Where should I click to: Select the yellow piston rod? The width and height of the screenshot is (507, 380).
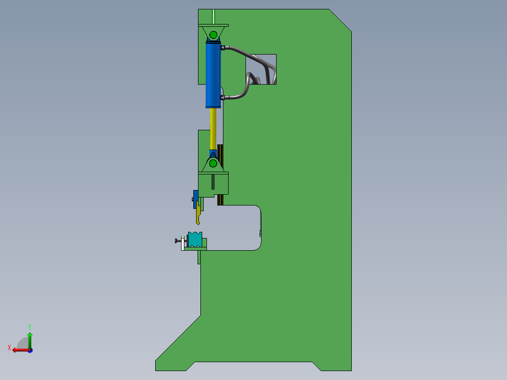213,129
